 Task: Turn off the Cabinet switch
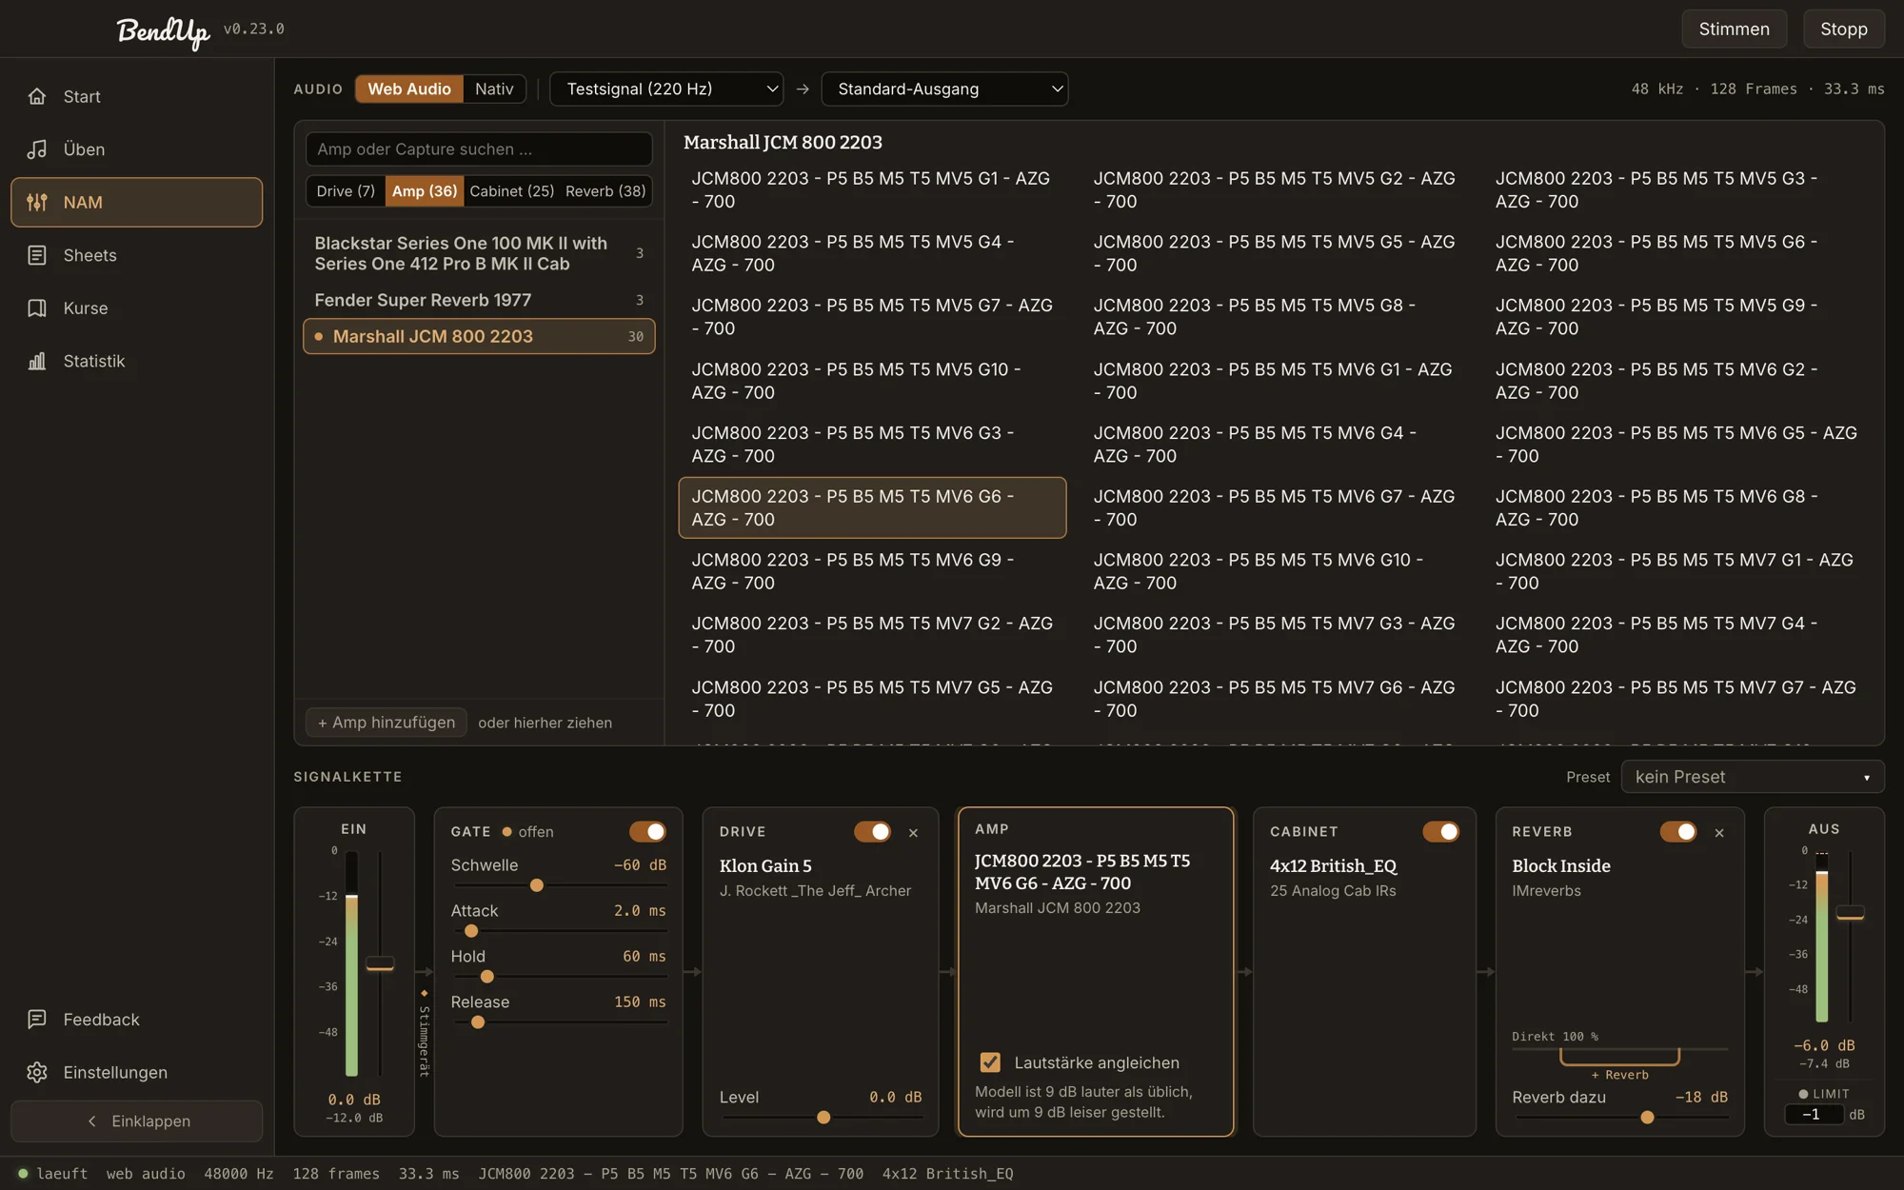coord(1440,832)
